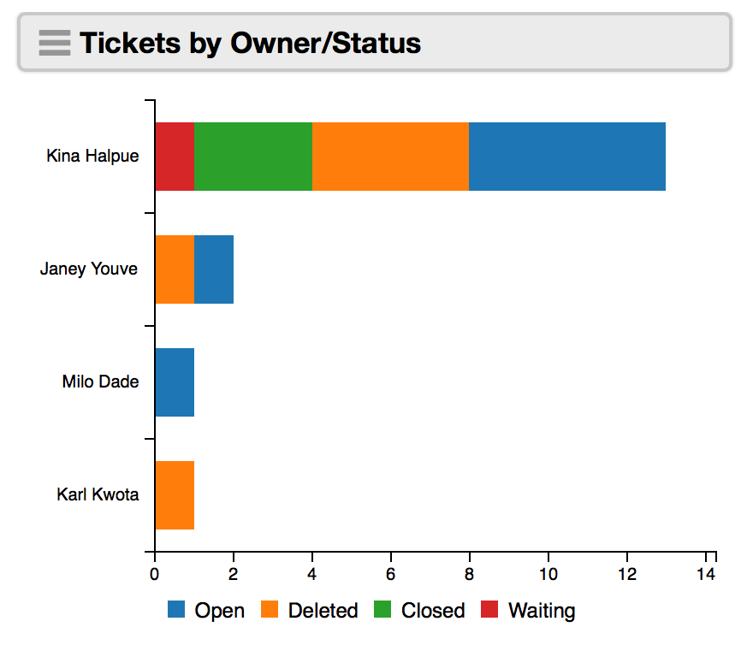Select Janey Youve's orange Deleted segment

[175, 269]
